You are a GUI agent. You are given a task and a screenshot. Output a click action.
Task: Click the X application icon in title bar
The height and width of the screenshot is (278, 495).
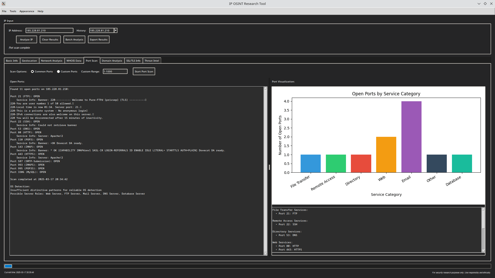pyautogui.click(x=4, y=4)
